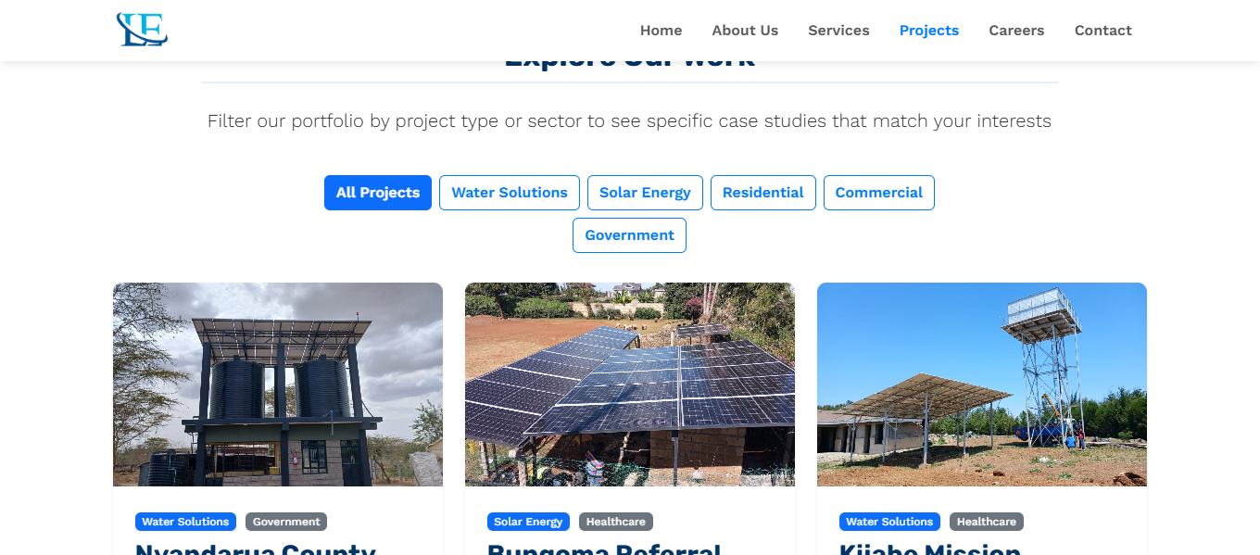Show Government projects only
Viewport: 1260px width, 555px height.
point(630,235)
